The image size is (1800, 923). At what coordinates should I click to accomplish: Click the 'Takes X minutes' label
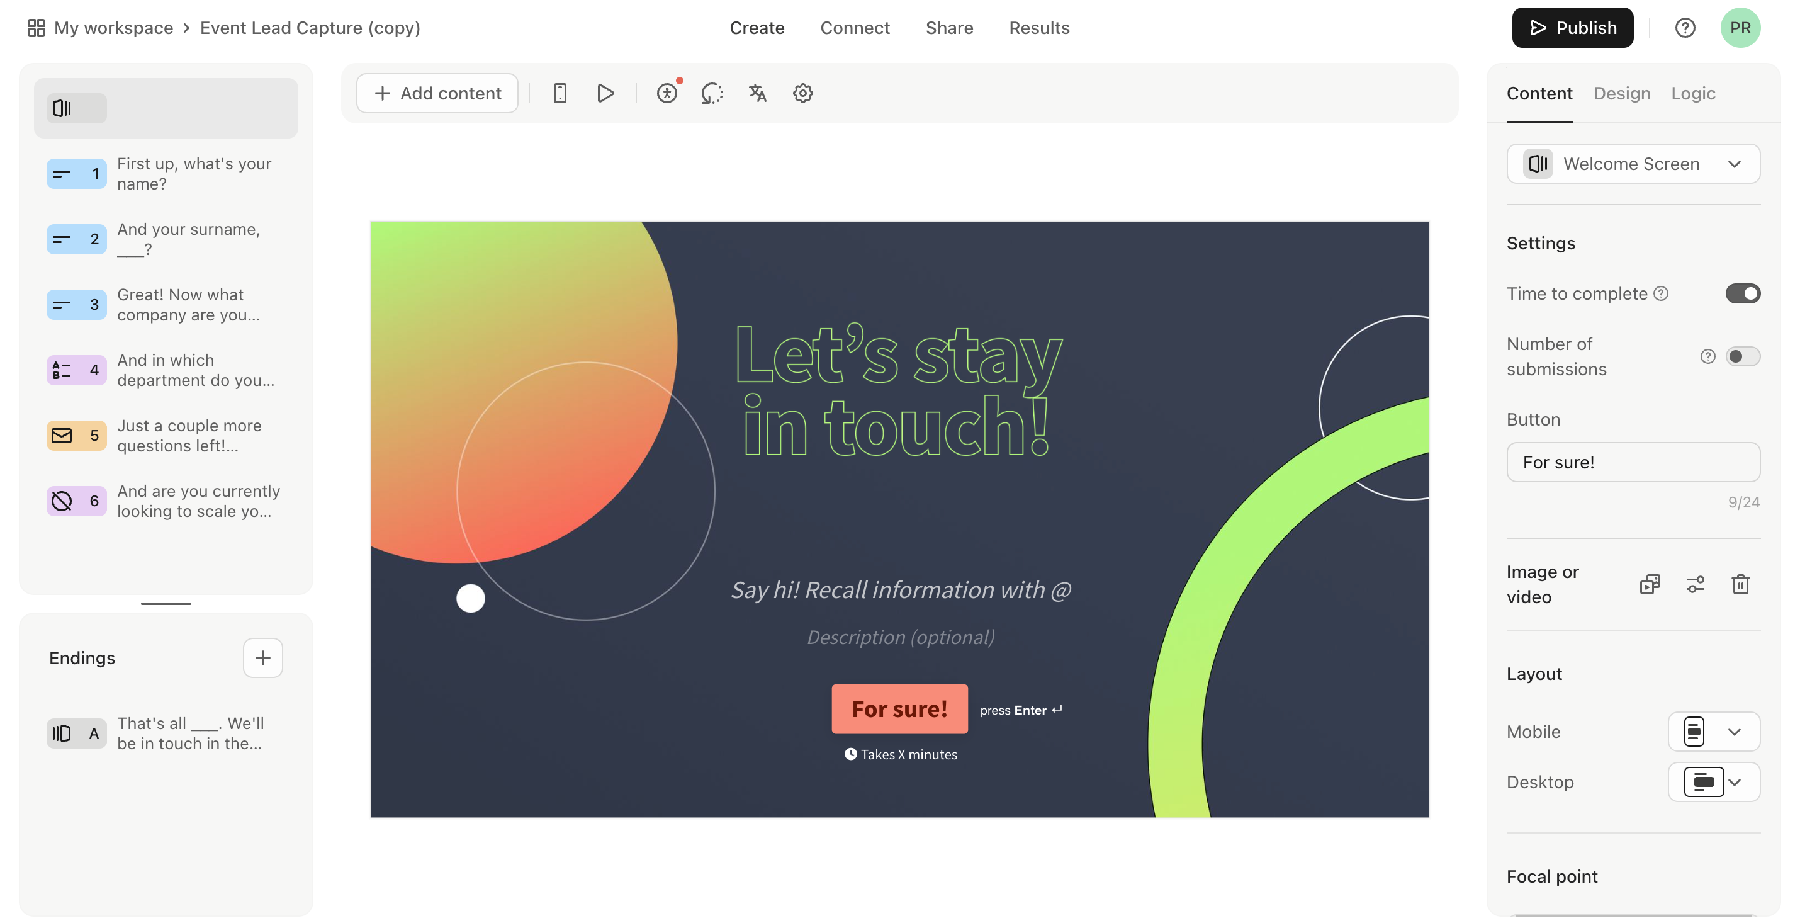click(901, 754)
